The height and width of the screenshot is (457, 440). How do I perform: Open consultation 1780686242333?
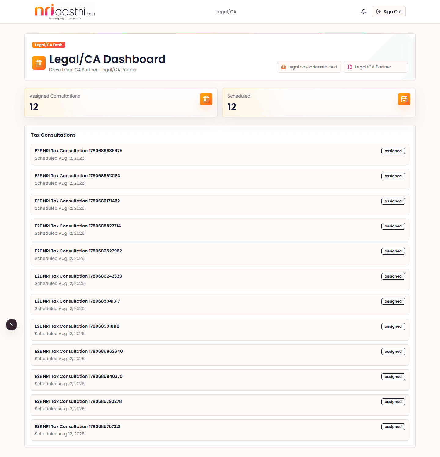(x=220, y=280)
